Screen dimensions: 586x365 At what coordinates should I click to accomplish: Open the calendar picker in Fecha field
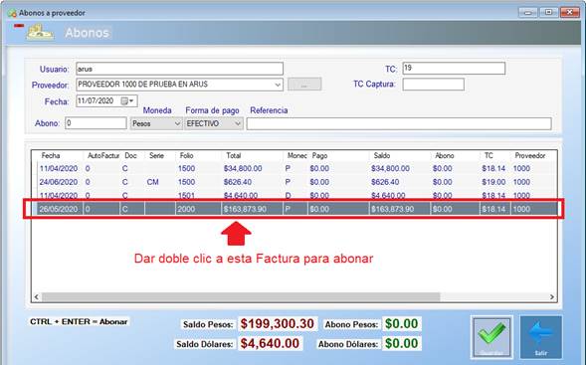point(127,100)
